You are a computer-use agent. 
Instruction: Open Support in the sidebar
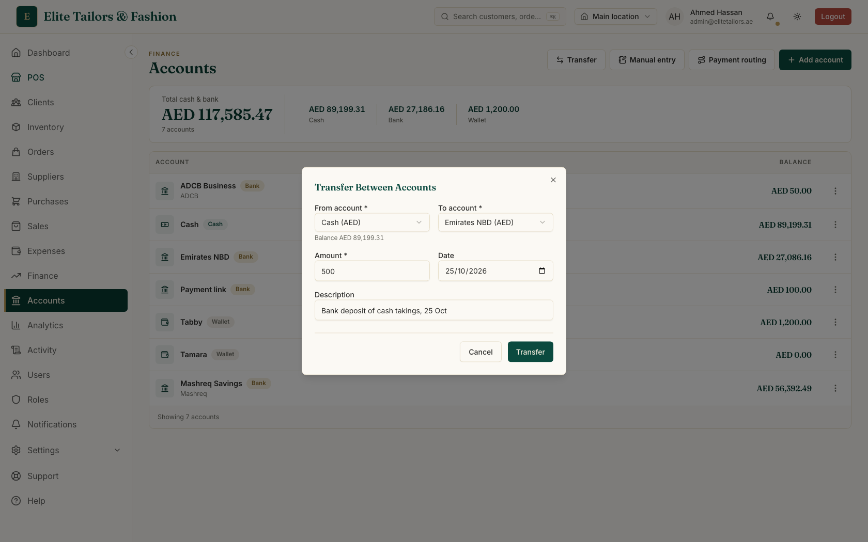[x=66, y=476]
